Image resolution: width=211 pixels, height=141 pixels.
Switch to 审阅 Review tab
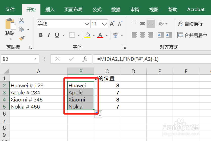click(135, 10)
